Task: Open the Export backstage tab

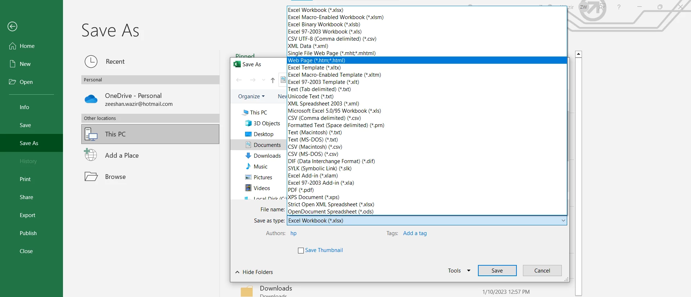Action: click(x=31, y=215)
